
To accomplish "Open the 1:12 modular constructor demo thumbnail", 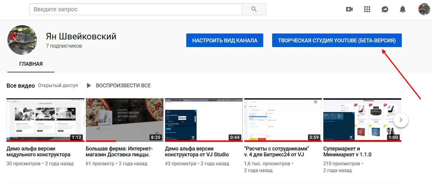I will (x=45, y=120).
